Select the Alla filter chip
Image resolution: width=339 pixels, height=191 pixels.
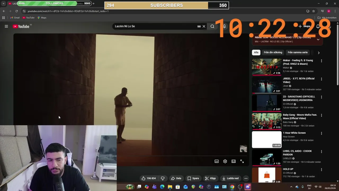256,53
